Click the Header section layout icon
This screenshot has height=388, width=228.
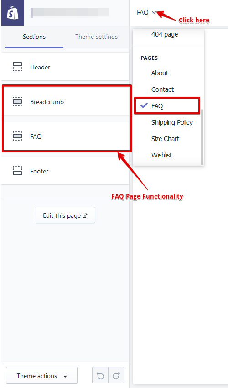point(17,67)
